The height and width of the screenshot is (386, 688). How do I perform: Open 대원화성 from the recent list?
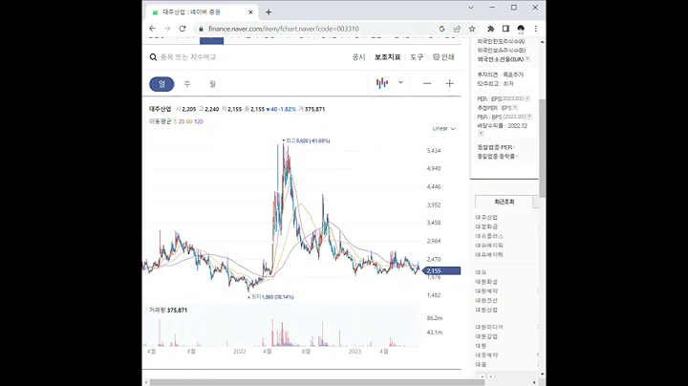pyautogui.click(x=486, y=282)
